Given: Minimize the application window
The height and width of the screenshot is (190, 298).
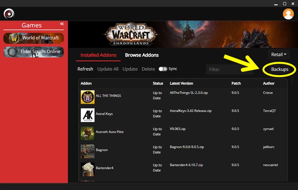Looking at the screenshot, I should 276,4.
